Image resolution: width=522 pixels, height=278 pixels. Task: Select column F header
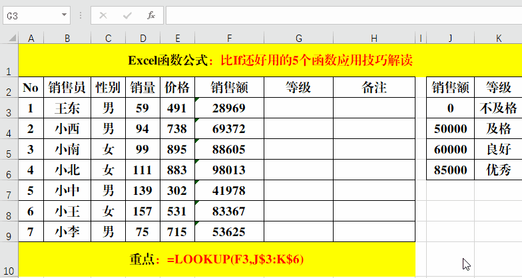pos(229,39)
